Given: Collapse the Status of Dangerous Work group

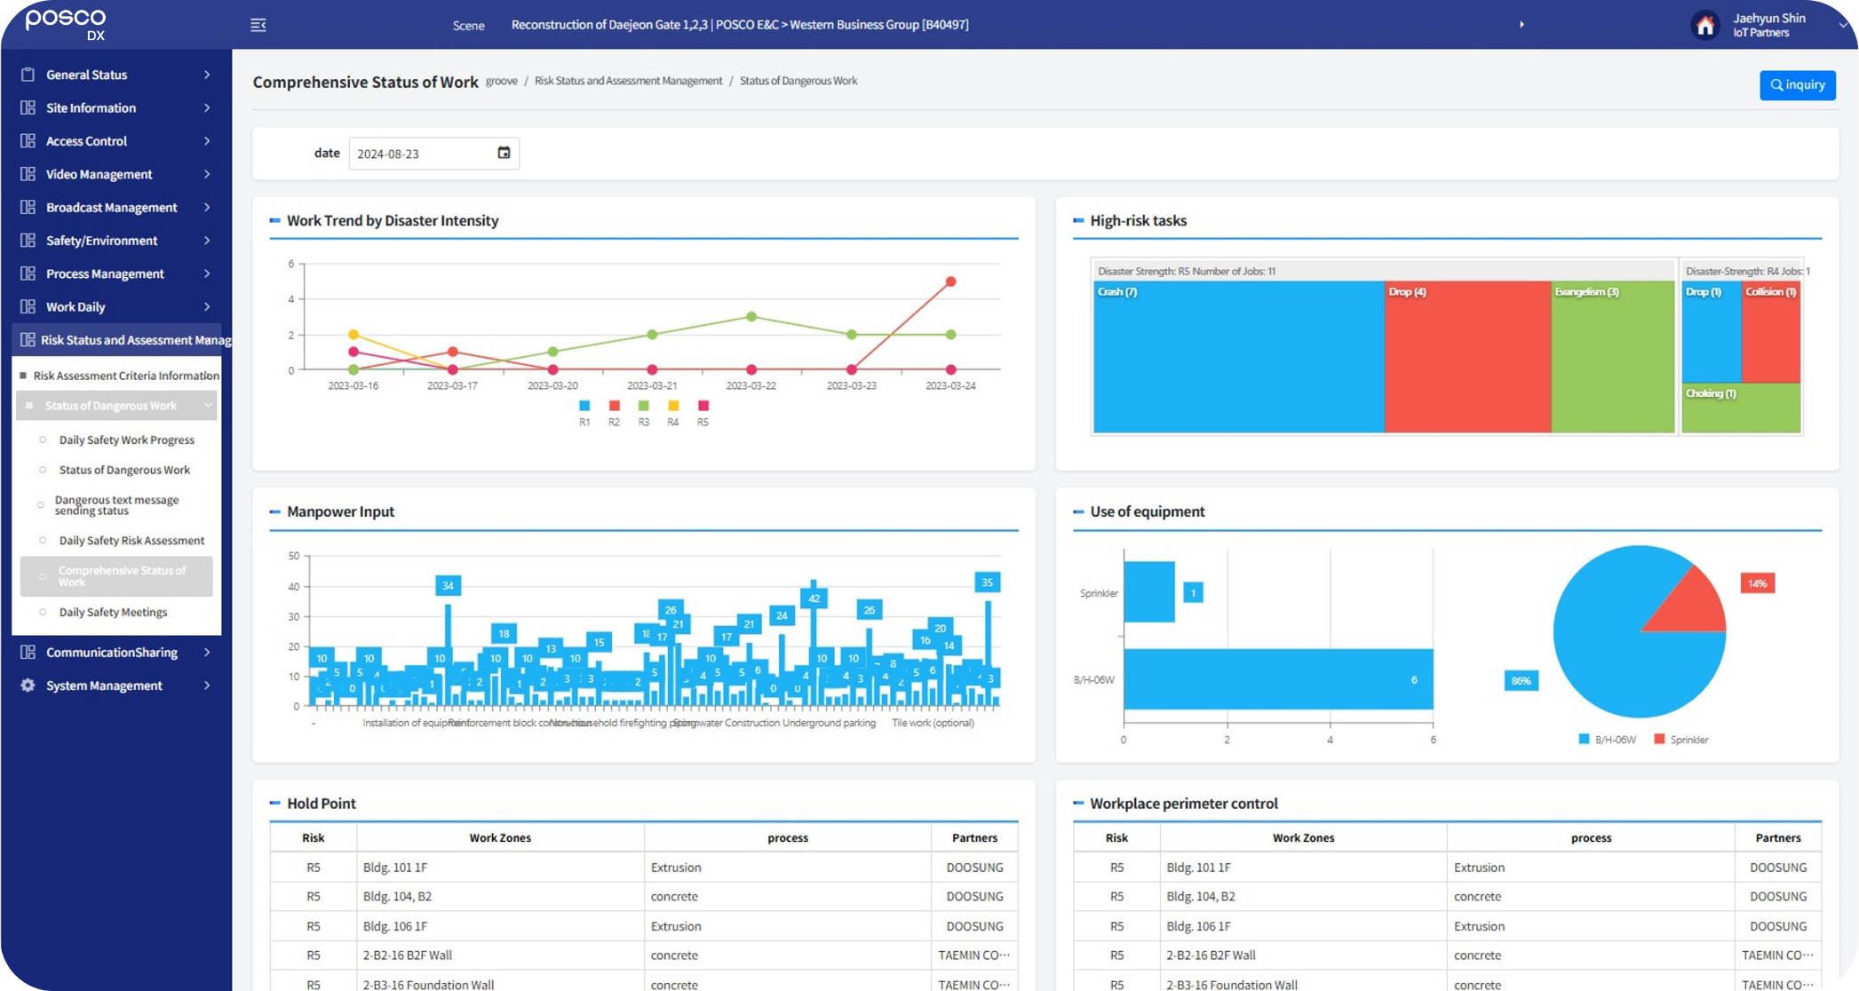Looking at the screenshot, I should (x=208, y=406).
